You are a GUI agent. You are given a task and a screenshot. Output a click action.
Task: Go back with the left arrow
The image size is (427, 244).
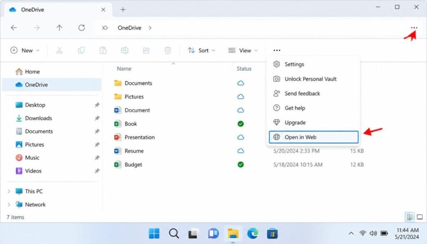14,28
